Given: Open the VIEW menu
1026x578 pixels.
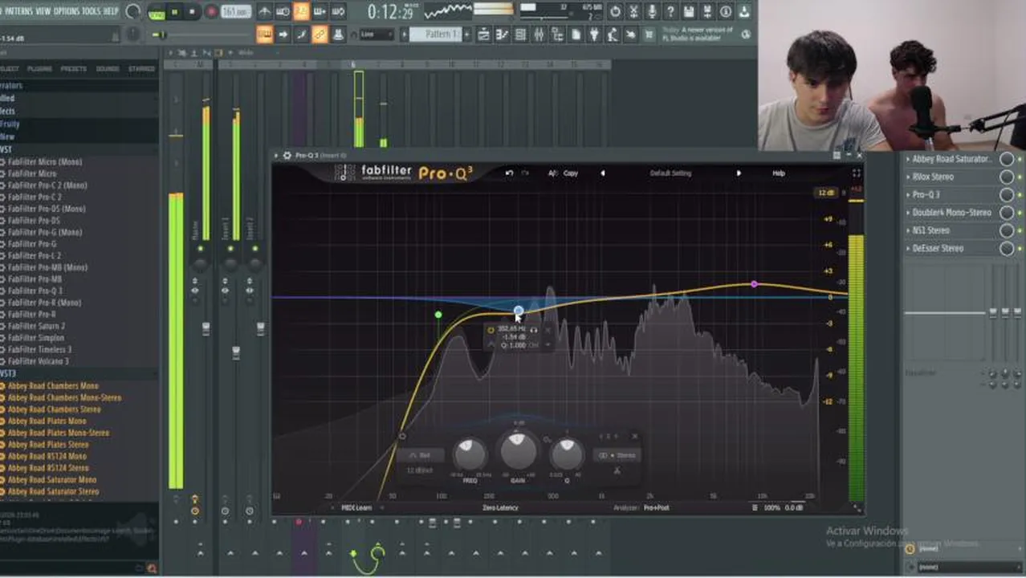Looking at the screenshot, I should (x=43, y=11).
